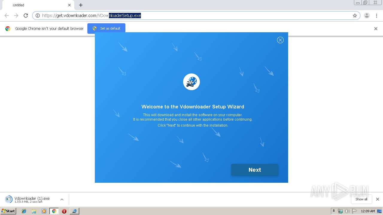
Task: Set Chrome as default browser
Action: pos(106,28)
